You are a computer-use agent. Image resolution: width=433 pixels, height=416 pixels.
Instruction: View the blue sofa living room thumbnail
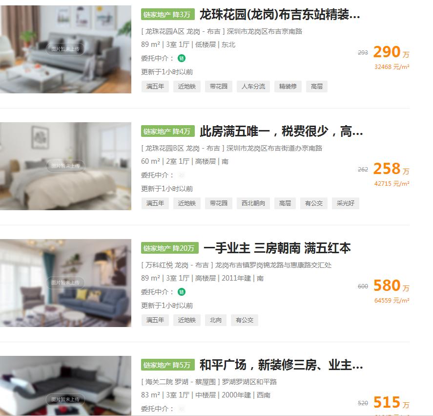click(65, 283)
